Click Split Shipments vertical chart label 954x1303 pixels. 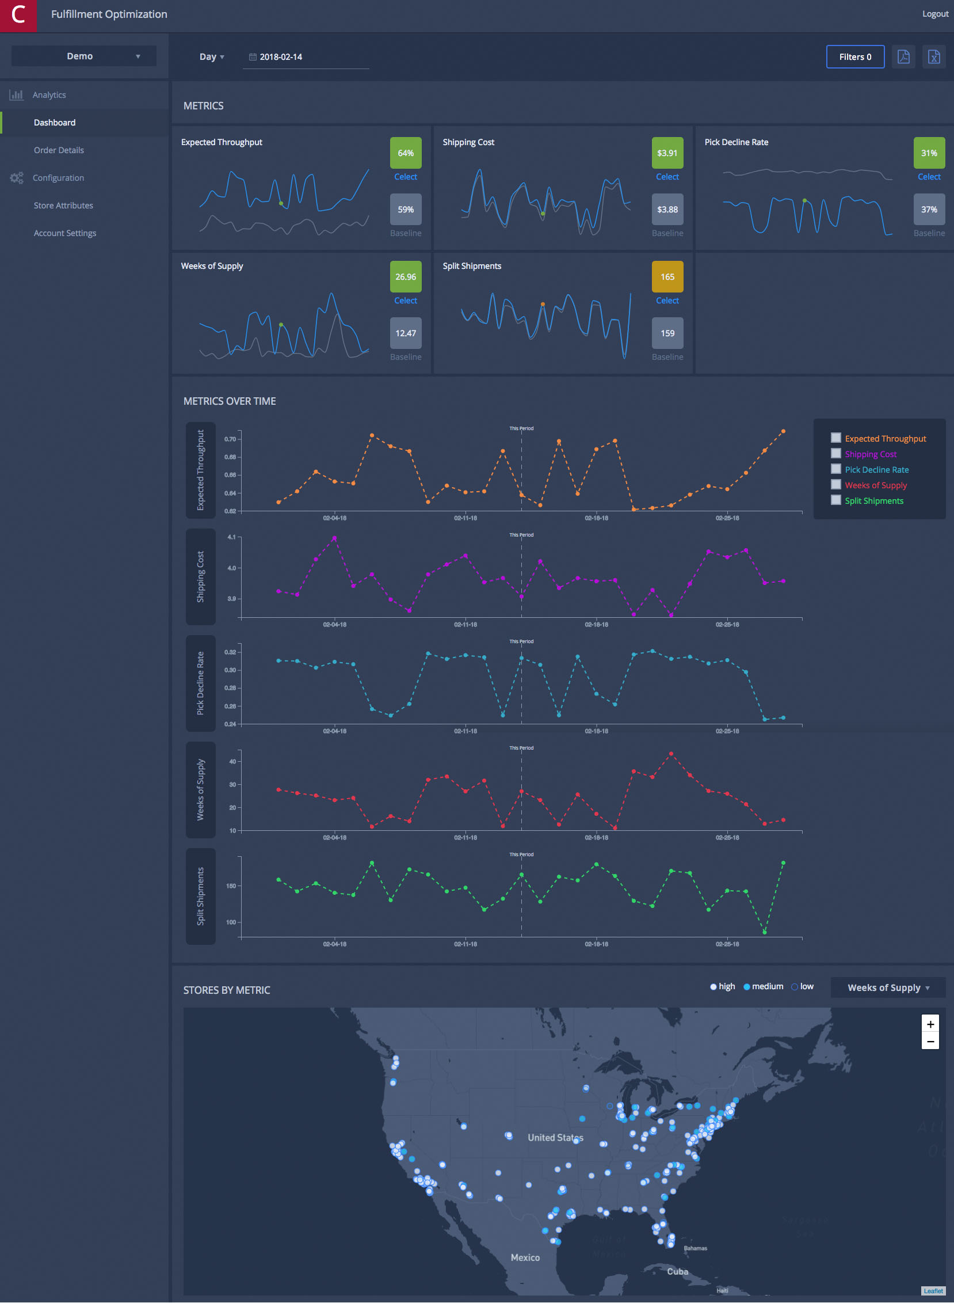200,896
